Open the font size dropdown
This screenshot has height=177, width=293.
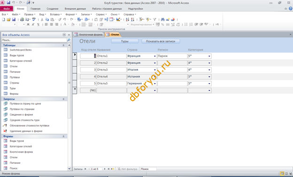(x=24, y=24)
